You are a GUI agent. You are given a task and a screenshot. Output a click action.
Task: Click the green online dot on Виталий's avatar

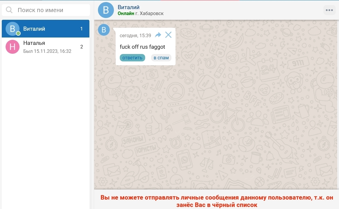(18, 33)
